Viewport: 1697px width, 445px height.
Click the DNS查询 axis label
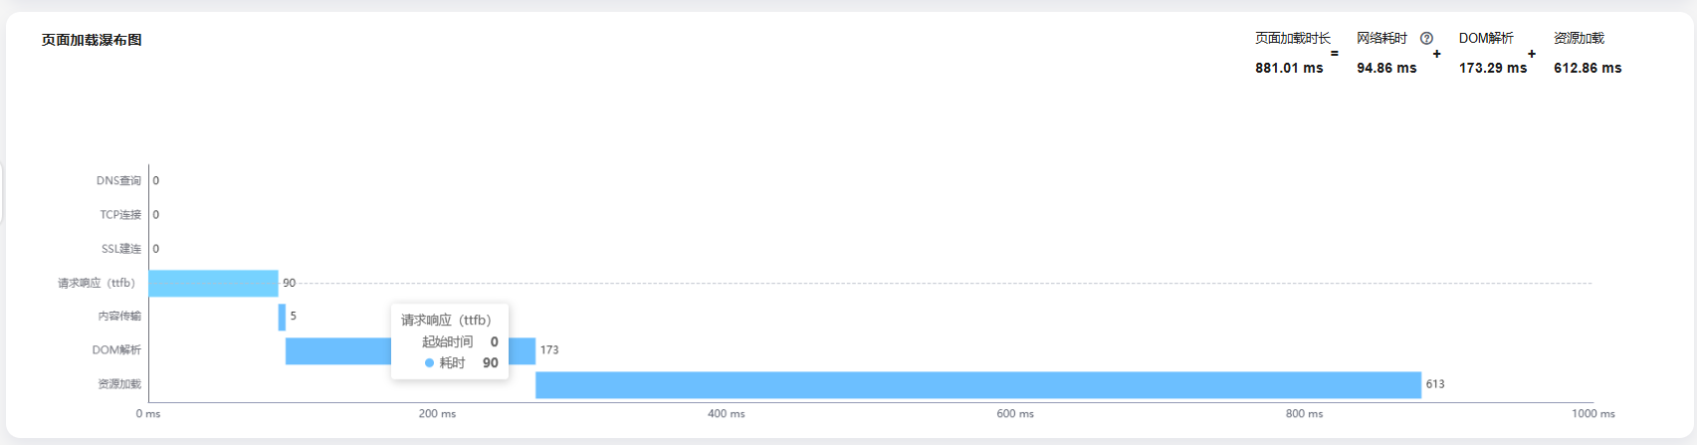118,181
